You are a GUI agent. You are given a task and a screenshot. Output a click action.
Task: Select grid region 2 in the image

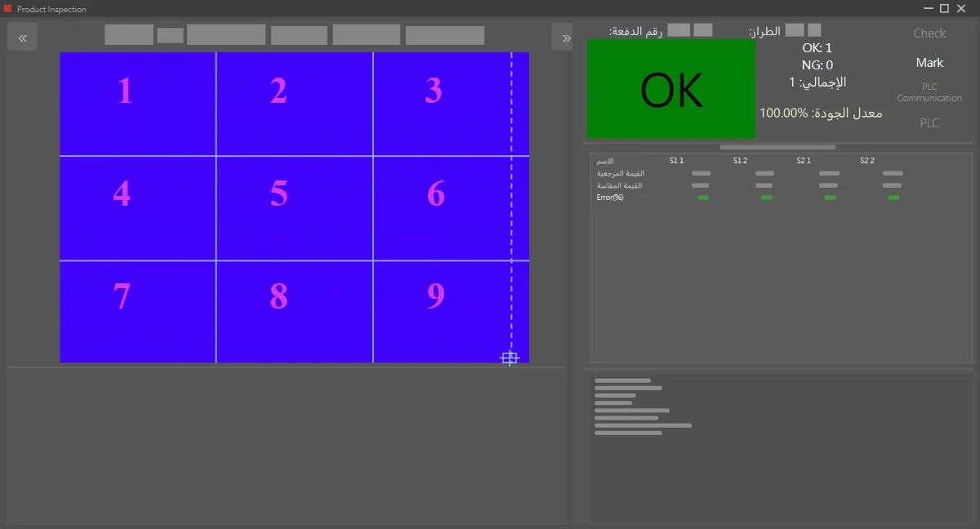295,104
